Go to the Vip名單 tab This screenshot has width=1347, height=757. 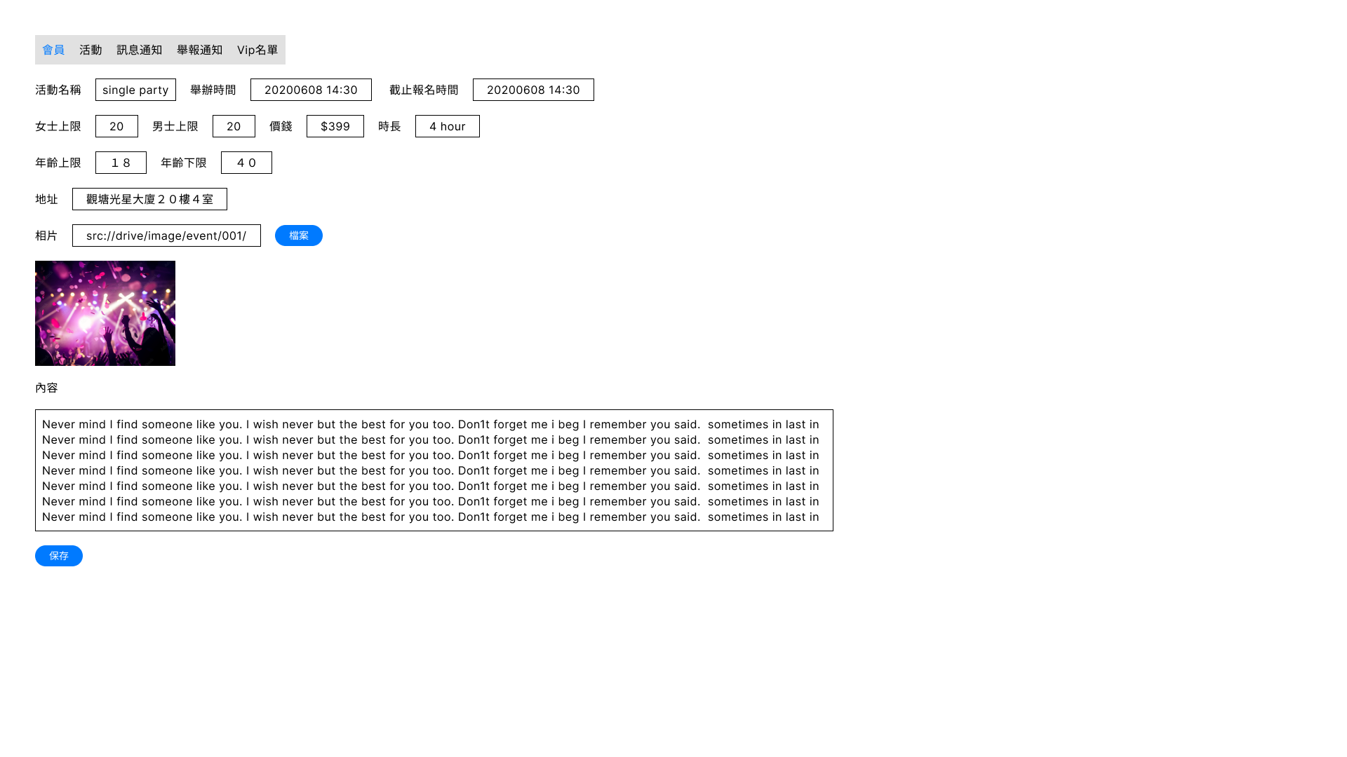point(257,50)
